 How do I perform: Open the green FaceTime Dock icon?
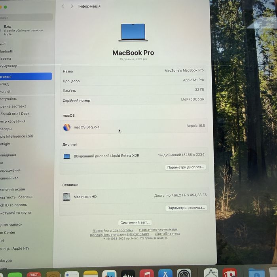click(x=15, y=275)
